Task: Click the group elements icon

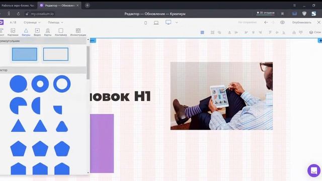Action: click(212, 32)
